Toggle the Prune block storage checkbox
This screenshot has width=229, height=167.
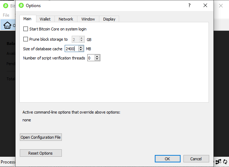pos(25,39)
